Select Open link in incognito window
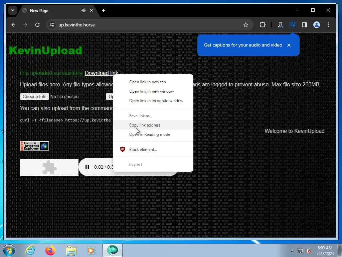342x257 pixels. click(153, 101)
